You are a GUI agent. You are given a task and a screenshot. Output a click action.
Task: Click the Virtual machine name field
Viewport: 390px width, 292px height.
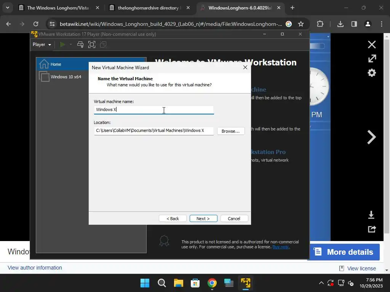click(x=154, y=110)
